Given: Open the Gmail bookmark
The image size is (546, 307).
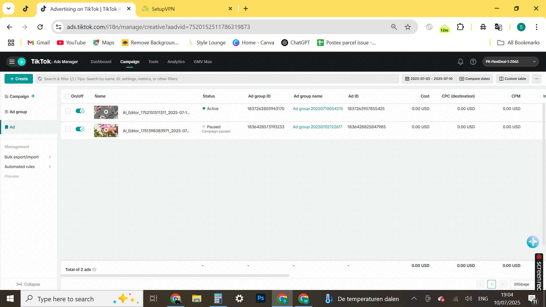Looking at the screenshot, I should tap(39, 43).
